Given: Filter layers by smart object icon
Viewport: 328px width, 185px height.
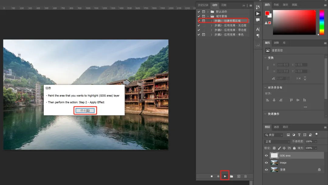Looking at the screenshot, I should tap(310, 135).
